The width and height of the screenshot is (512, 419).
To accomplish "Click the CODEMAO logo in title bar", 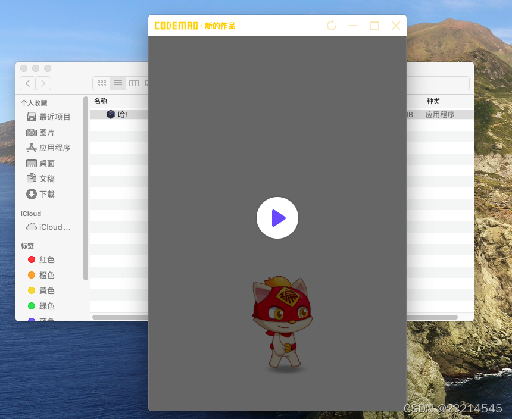I will [176, 26].
